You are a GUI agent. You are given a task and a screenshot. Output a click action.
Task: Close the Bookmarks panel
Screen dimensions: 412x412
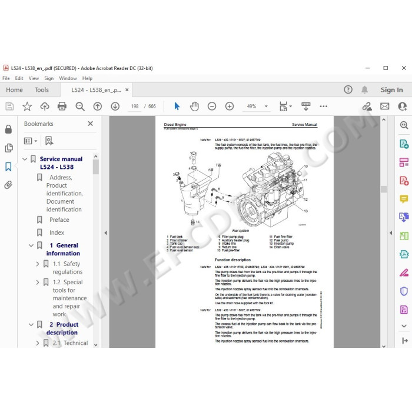91,124
